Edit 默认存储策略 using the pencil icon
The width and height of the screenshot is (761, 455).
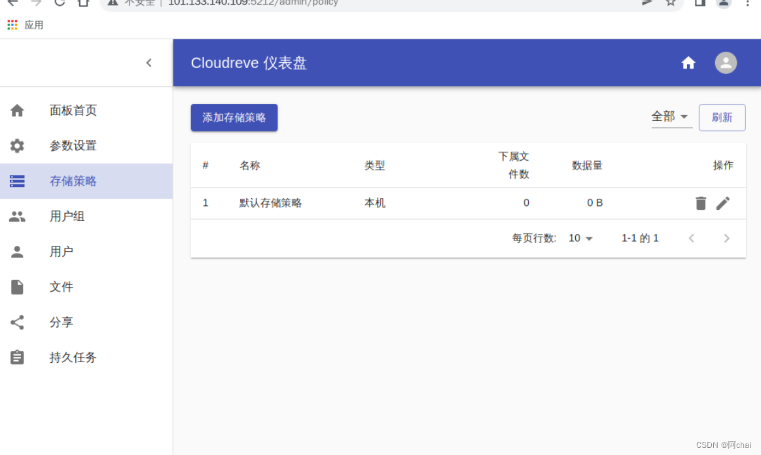pos(723,203)
